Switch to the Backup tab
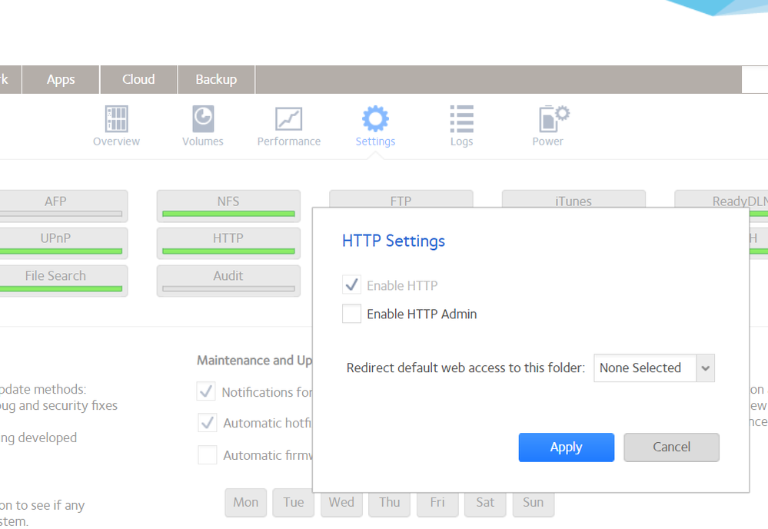The width and height of the screenshot is (768, 529). pos(216,79)
